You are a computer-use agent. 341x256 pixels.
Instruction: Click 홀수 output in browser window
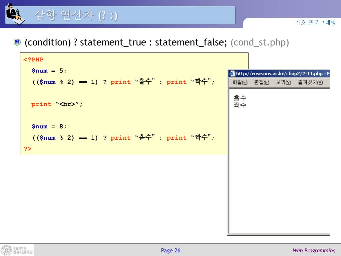(x=240, y=98)
